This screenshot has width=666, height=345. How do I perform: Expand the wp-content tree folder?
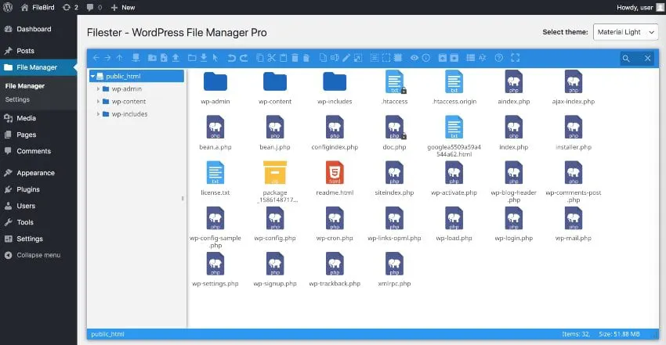coord(98,102)
